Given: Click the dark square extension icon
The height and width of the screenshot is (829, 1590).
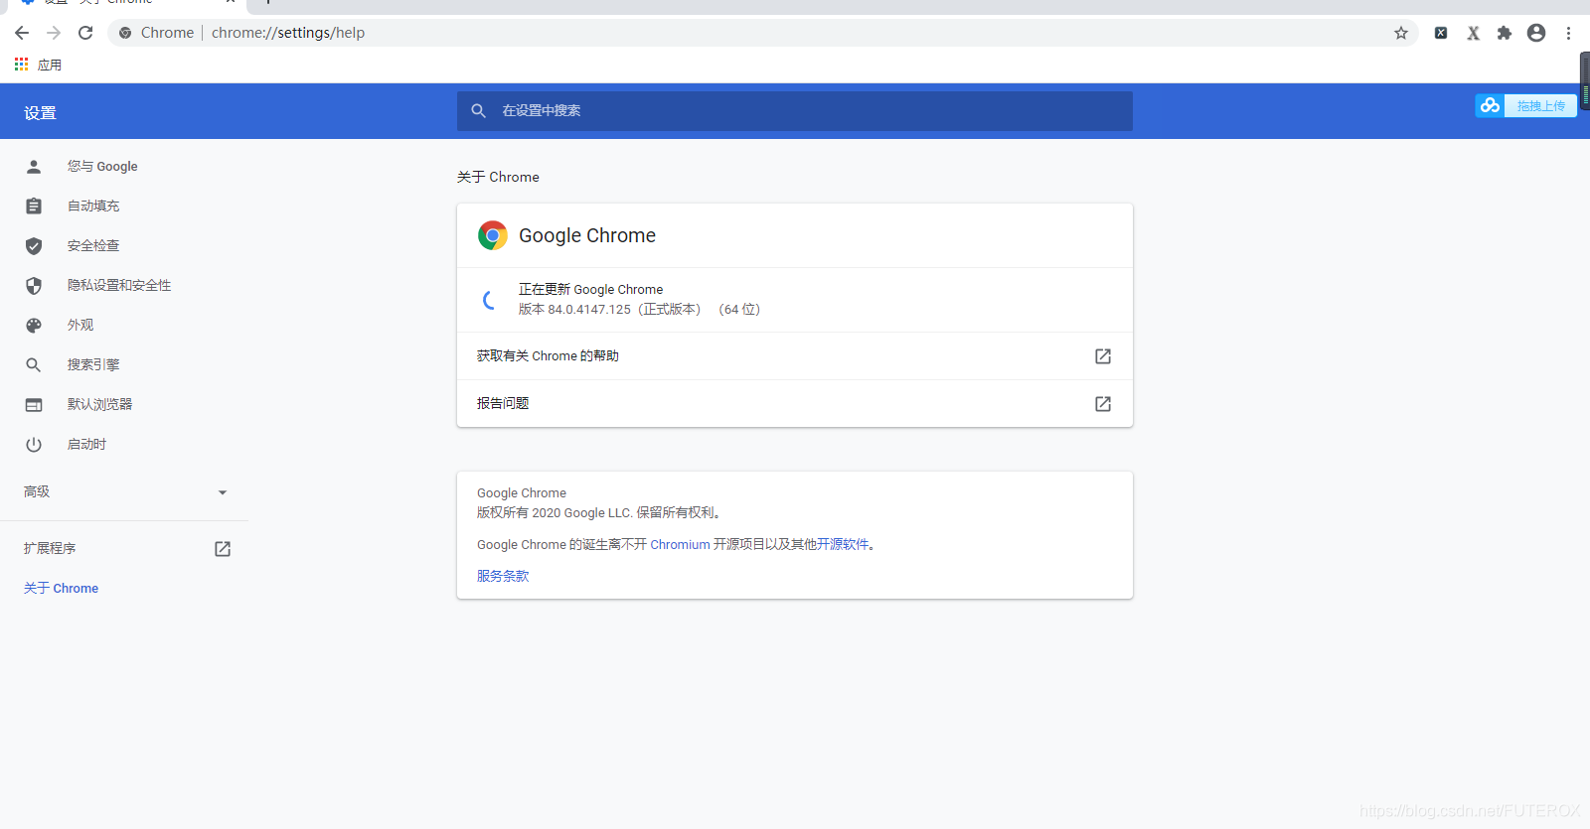Looking at the screenshot, I should (x=1441, y=33).
